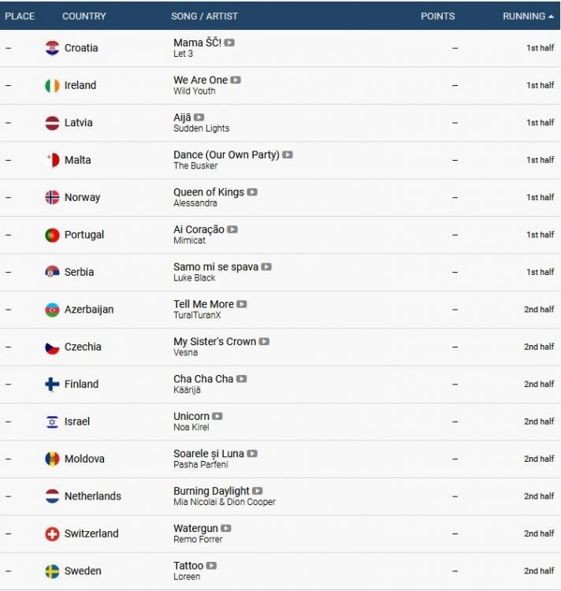Image resolution: width=561 pixels, height=591 pixels.
Task: Open the song link Ai Coração
Action: pos(199,229)
